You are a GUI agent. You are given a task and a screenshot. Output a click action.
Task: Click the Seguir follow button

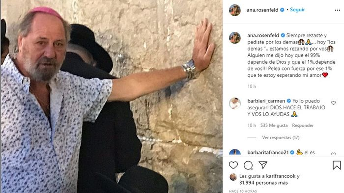click(x=297, y=10)
